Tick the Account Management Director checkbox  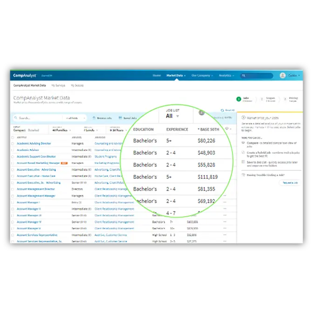[13, 189]
